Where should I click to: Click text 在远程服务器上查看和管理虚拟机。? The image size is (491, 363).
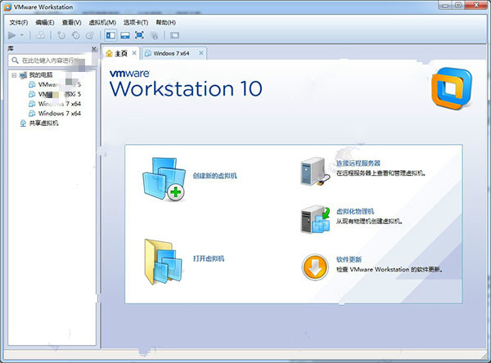[x=381, y=173]
